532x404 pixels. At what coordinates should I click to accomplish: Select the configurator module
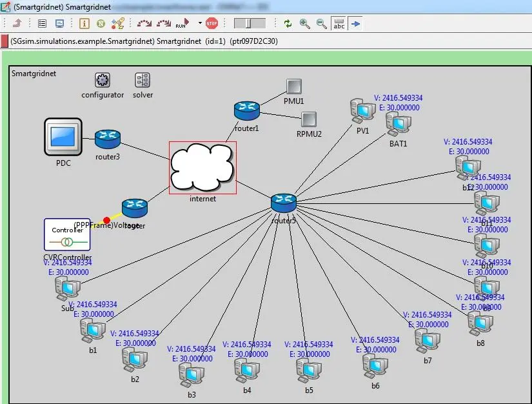102,79
